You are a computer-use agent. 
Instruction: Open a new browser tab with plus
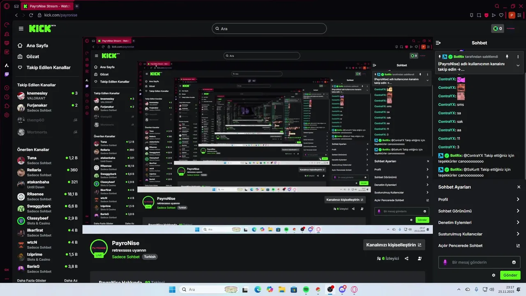tap(77, 6)
